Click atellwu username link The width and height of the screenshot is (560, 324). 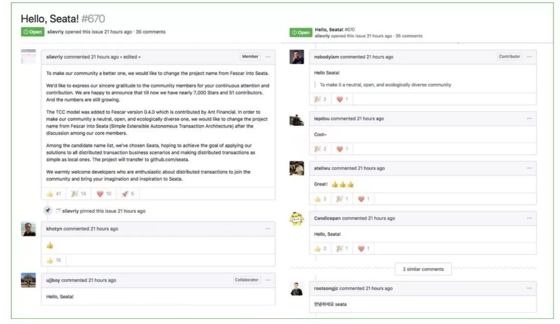[x=322, y=168]
